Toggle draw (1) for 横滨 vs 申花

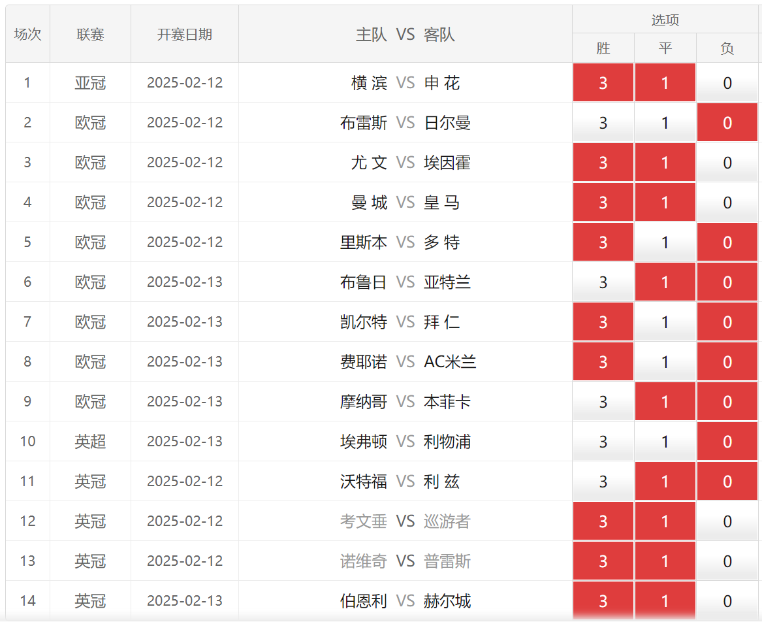click(665, 83)
